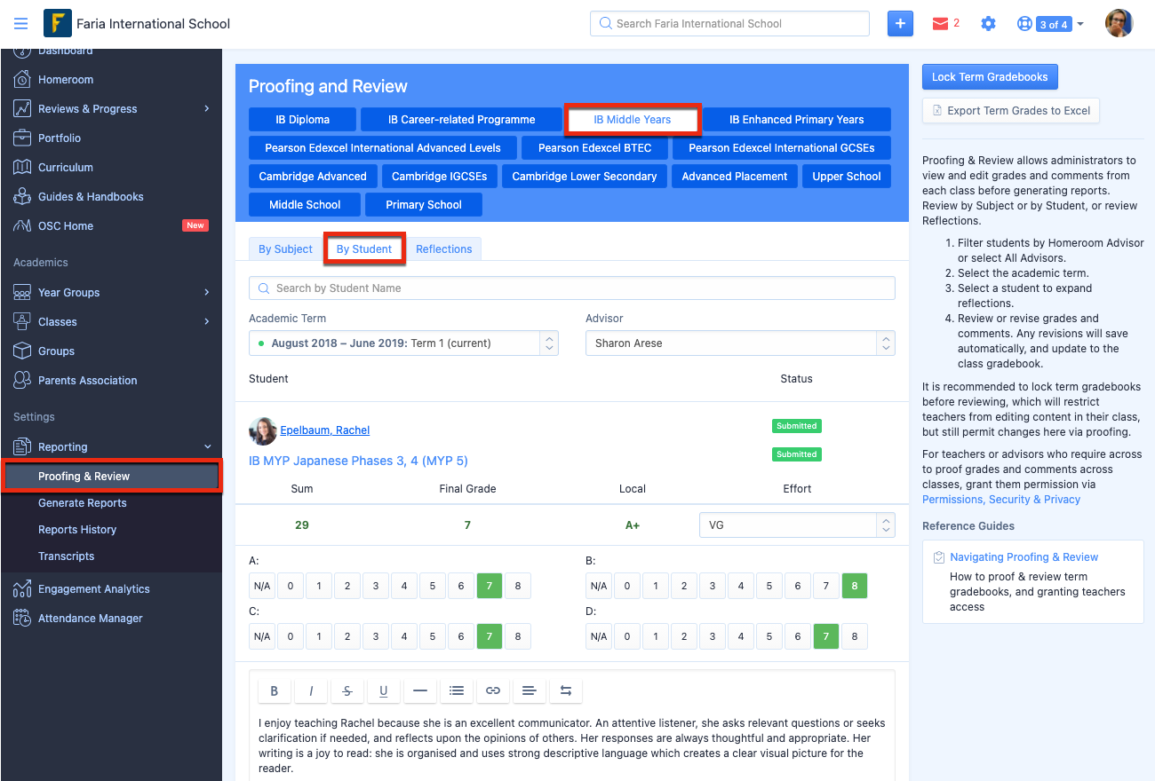1155x781 pixels.
Task: Insert horizontal rule in comment editor
Action: pos(420,690)
